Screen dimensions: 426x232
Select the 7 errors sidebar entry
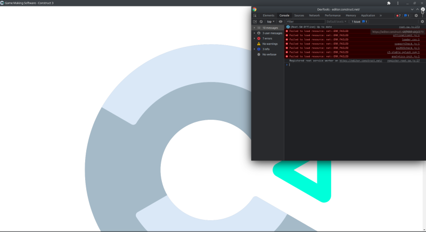[268, 38]
